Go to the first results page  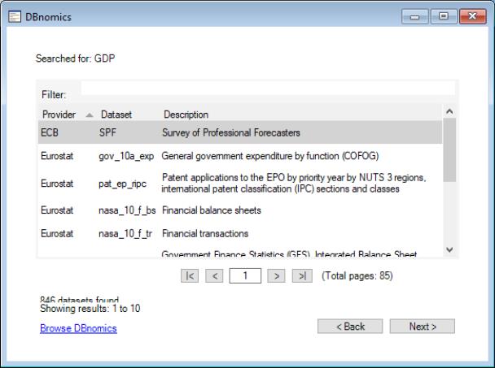click(x=191, y=276)
